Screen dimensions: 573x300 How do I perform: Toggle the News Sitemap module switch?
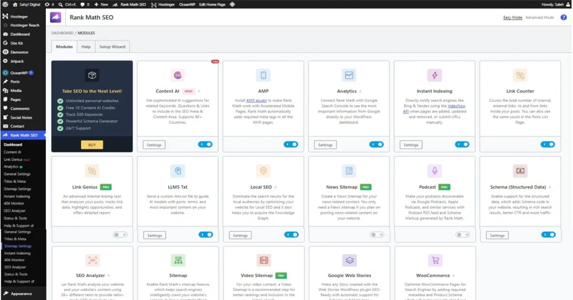(x=377, y=235)
